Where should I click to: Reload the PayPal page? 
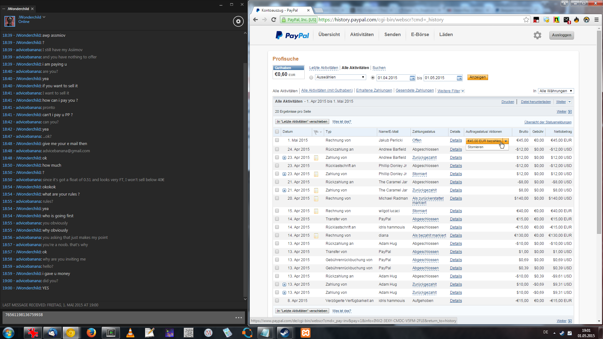274,20
